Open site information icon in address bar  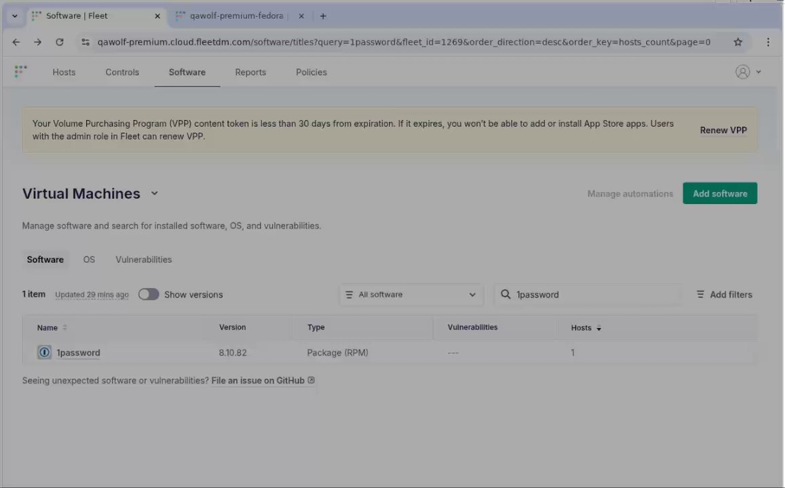pos(85,42)
